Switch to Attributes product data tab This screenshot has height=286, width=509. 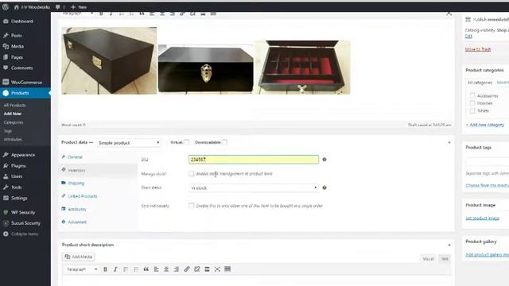coord(77,209)
